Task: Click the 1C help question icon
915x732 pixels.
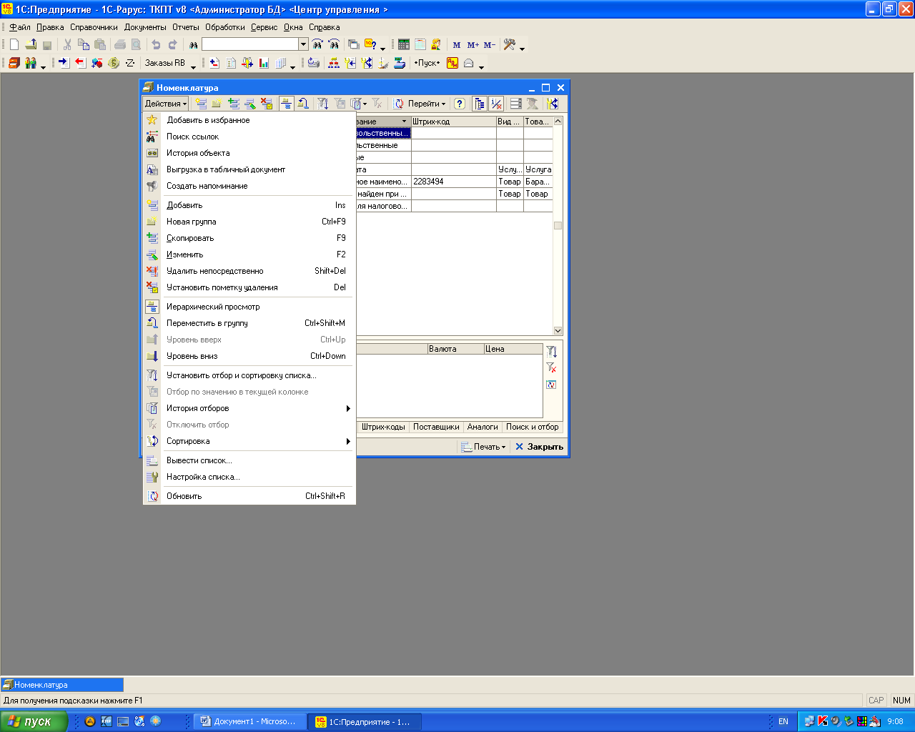Action: click(x=370, y=44)
